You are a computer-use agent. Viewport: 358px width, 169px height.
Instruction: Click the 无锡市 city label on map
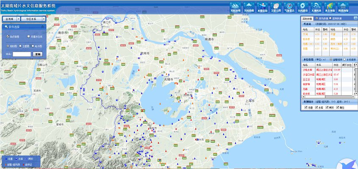(x=169, y=79)
